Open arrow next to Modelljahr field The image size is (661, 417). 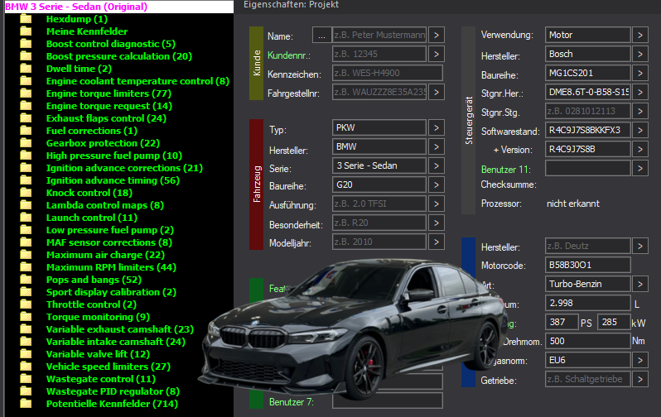(x=437, y=242)
